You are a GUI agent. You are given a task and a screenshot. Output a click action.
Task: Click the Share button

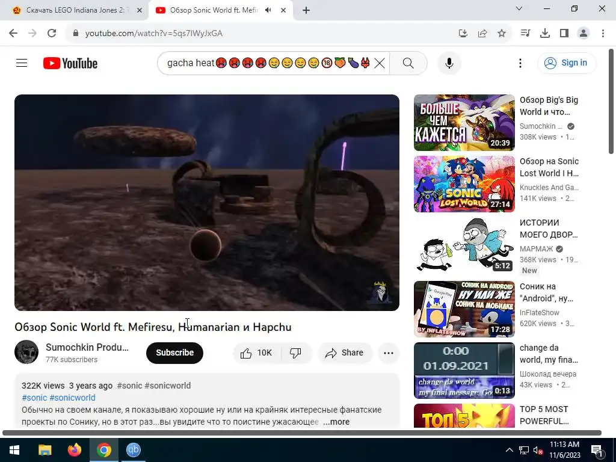coord(345,353)
